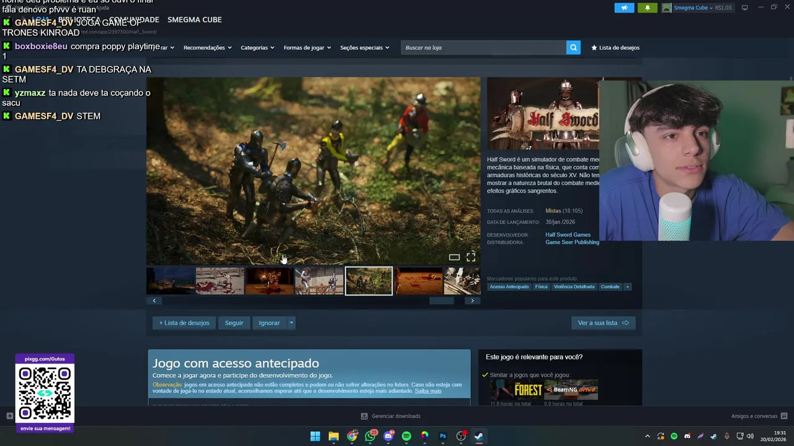Image resolution: width=794 pixels, height=446 pixels.
Task: Click the Acesso Antecipado tag
Action: pos(509,287)
